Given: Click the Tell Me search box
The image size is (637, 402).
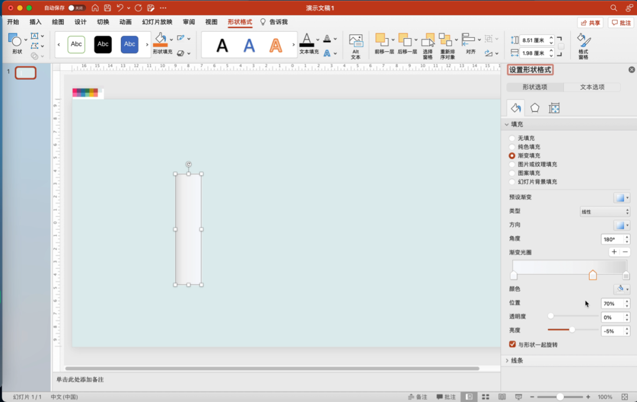Looking at the screenshot, I should [x=274, y=22].
